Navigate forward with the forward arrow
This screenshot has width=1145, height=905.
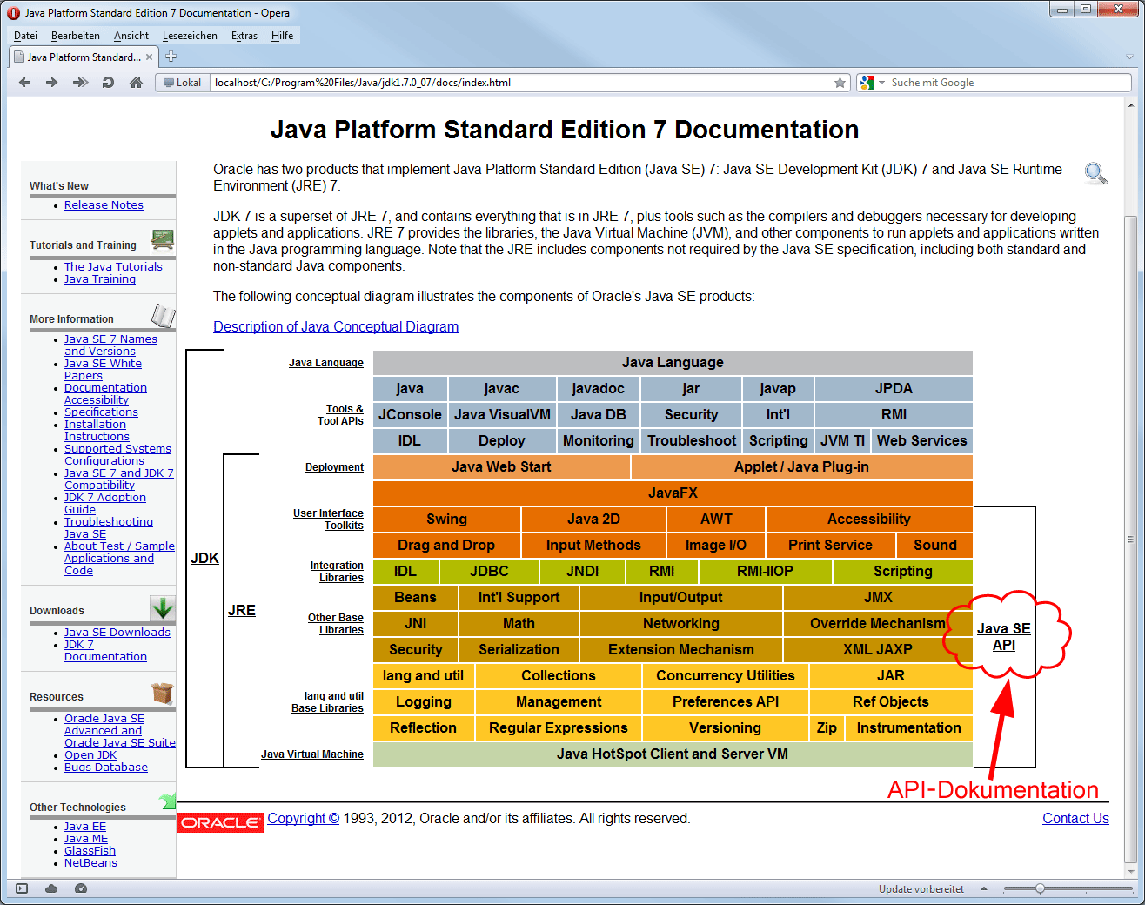point(52,82)
